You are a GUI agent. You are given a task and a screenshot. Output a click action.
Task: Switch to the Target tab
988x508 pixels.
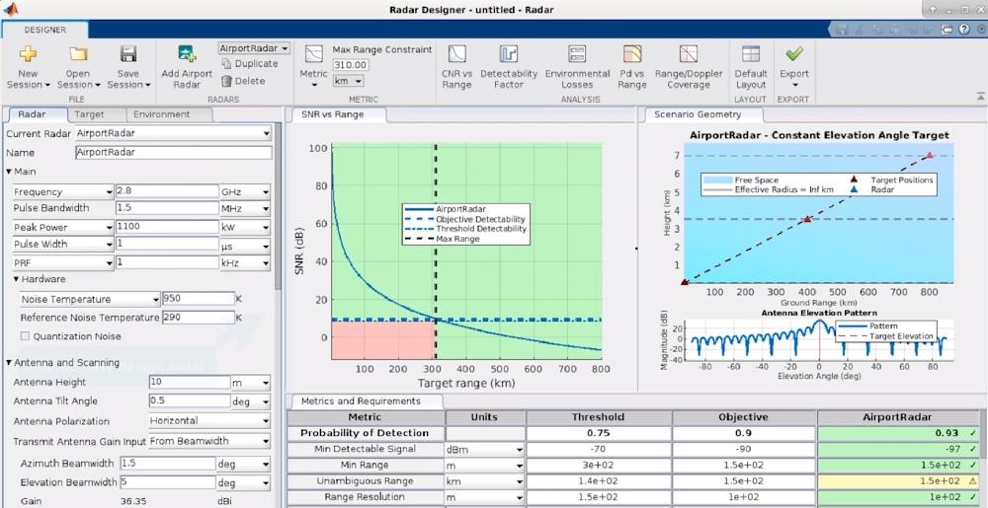point(90,114)
